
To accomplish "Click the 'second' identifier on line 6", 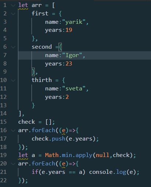I will tap(42, 47).
